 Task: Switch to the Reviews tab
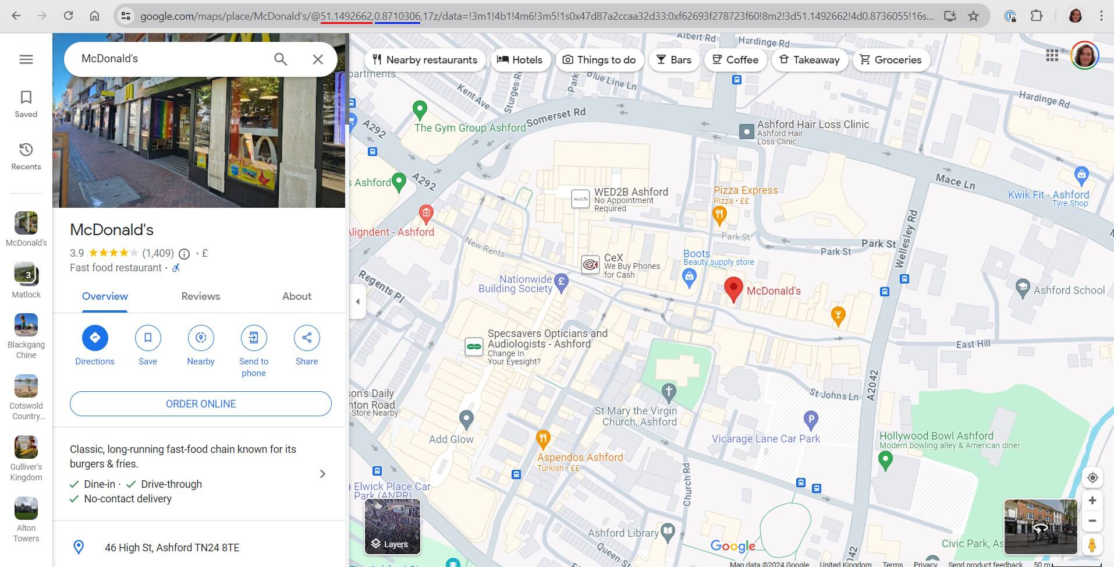click(200, 296)
